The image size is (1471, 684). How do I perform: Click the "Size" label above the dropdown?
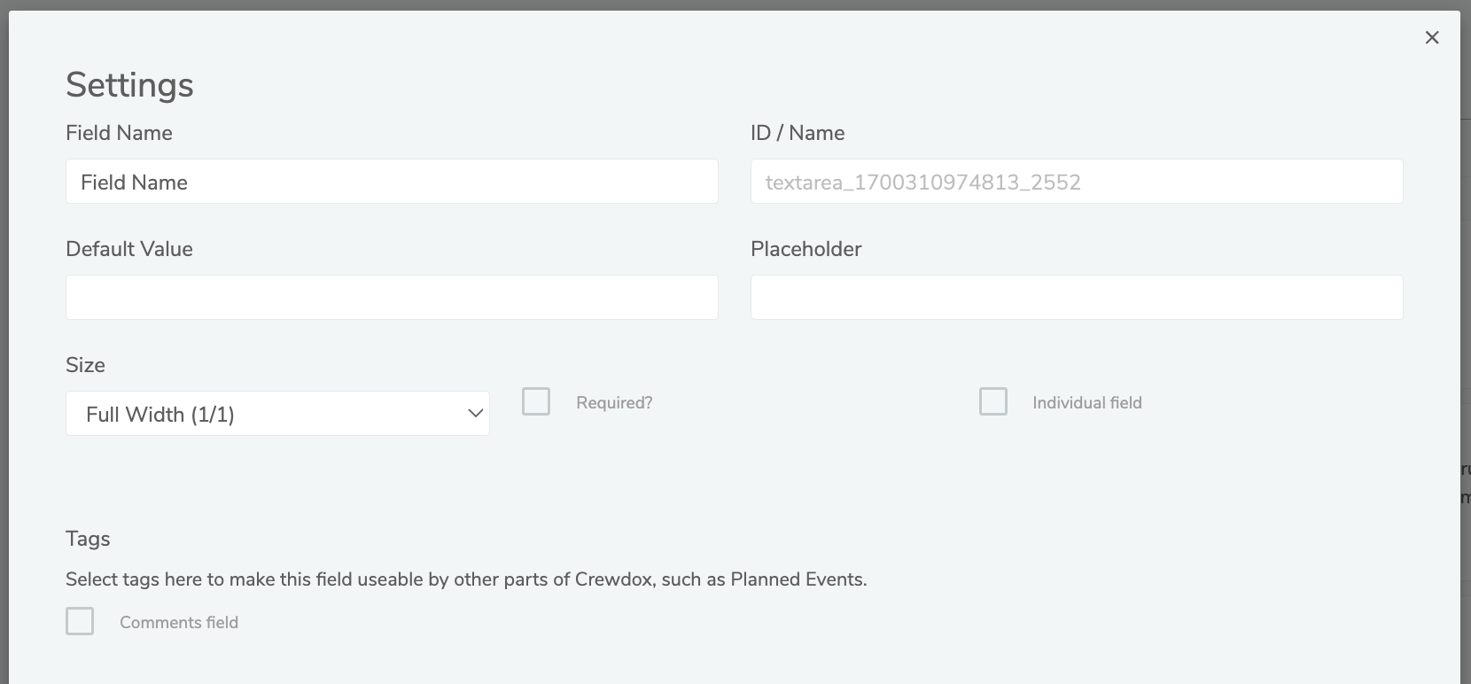pos(85,365)
